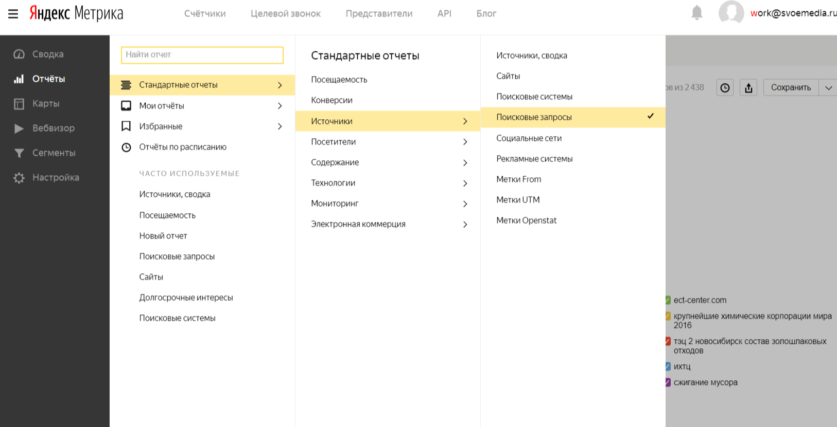The image size is (837, 427).
Task: Open frequently used Источники, сводка
Action: [x=175, y=194]
